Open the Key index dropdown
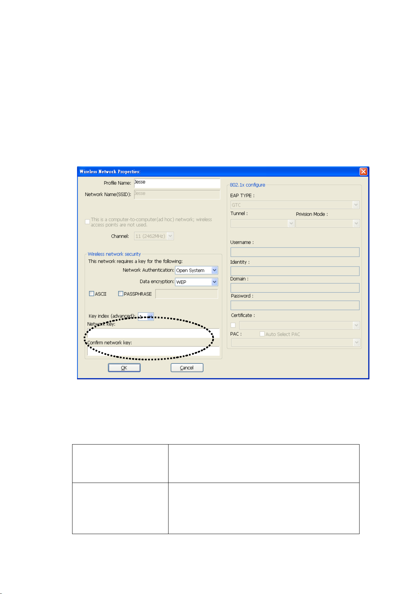419x594 pixels. (x=146, y=316)
